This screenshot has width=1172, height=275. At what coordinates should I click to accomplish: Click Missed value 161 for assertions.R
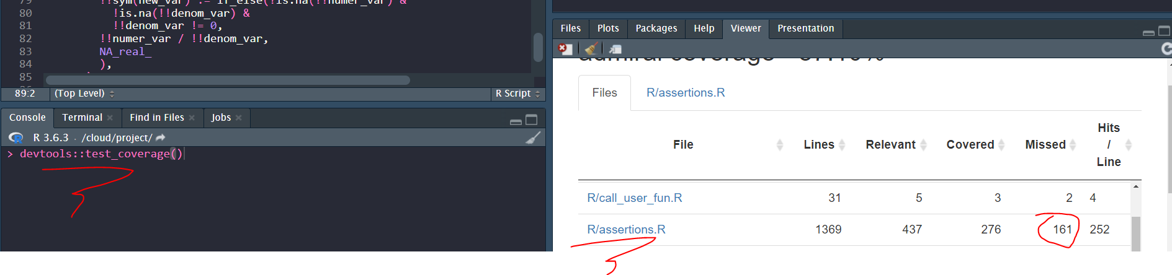1063,230
